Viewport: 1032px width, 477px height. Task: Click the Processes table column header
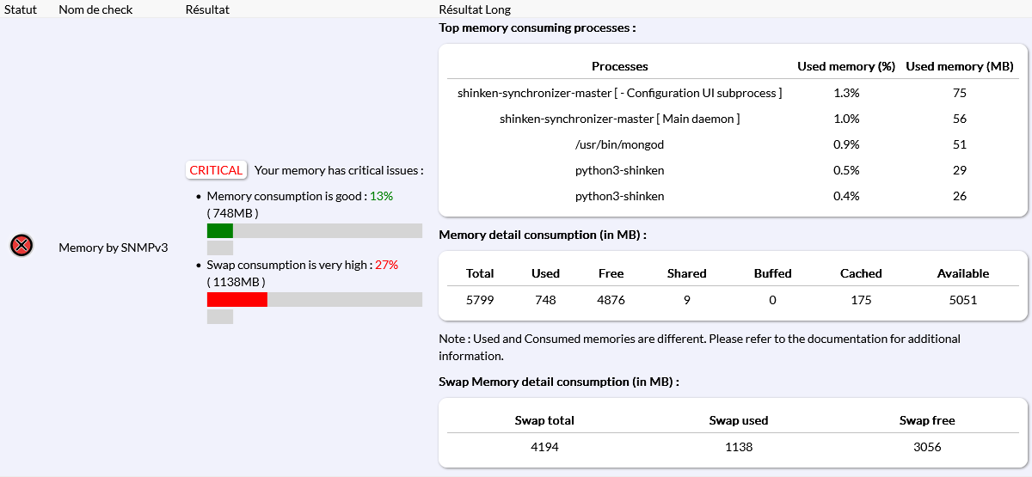[619, 66]
